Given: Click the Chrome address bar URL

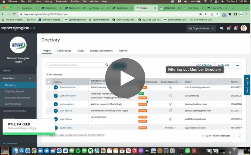Looking at the screenshot, I should point(46,14).
